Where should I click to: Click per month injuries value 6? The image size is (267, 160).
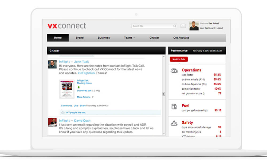pyautogui.click(x=220, y=132)
